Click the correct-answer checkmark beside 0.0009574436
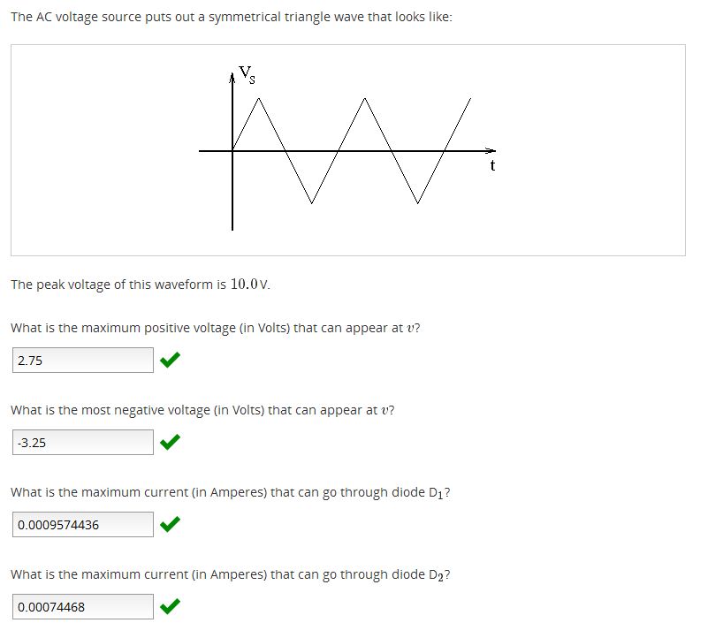 171,525
